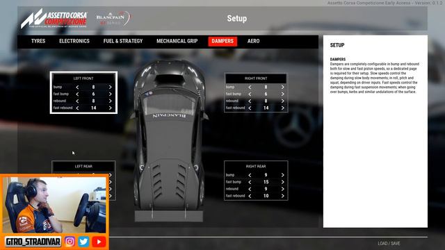
Task: Click the Setup page title
Action: [x=236, y=19]
